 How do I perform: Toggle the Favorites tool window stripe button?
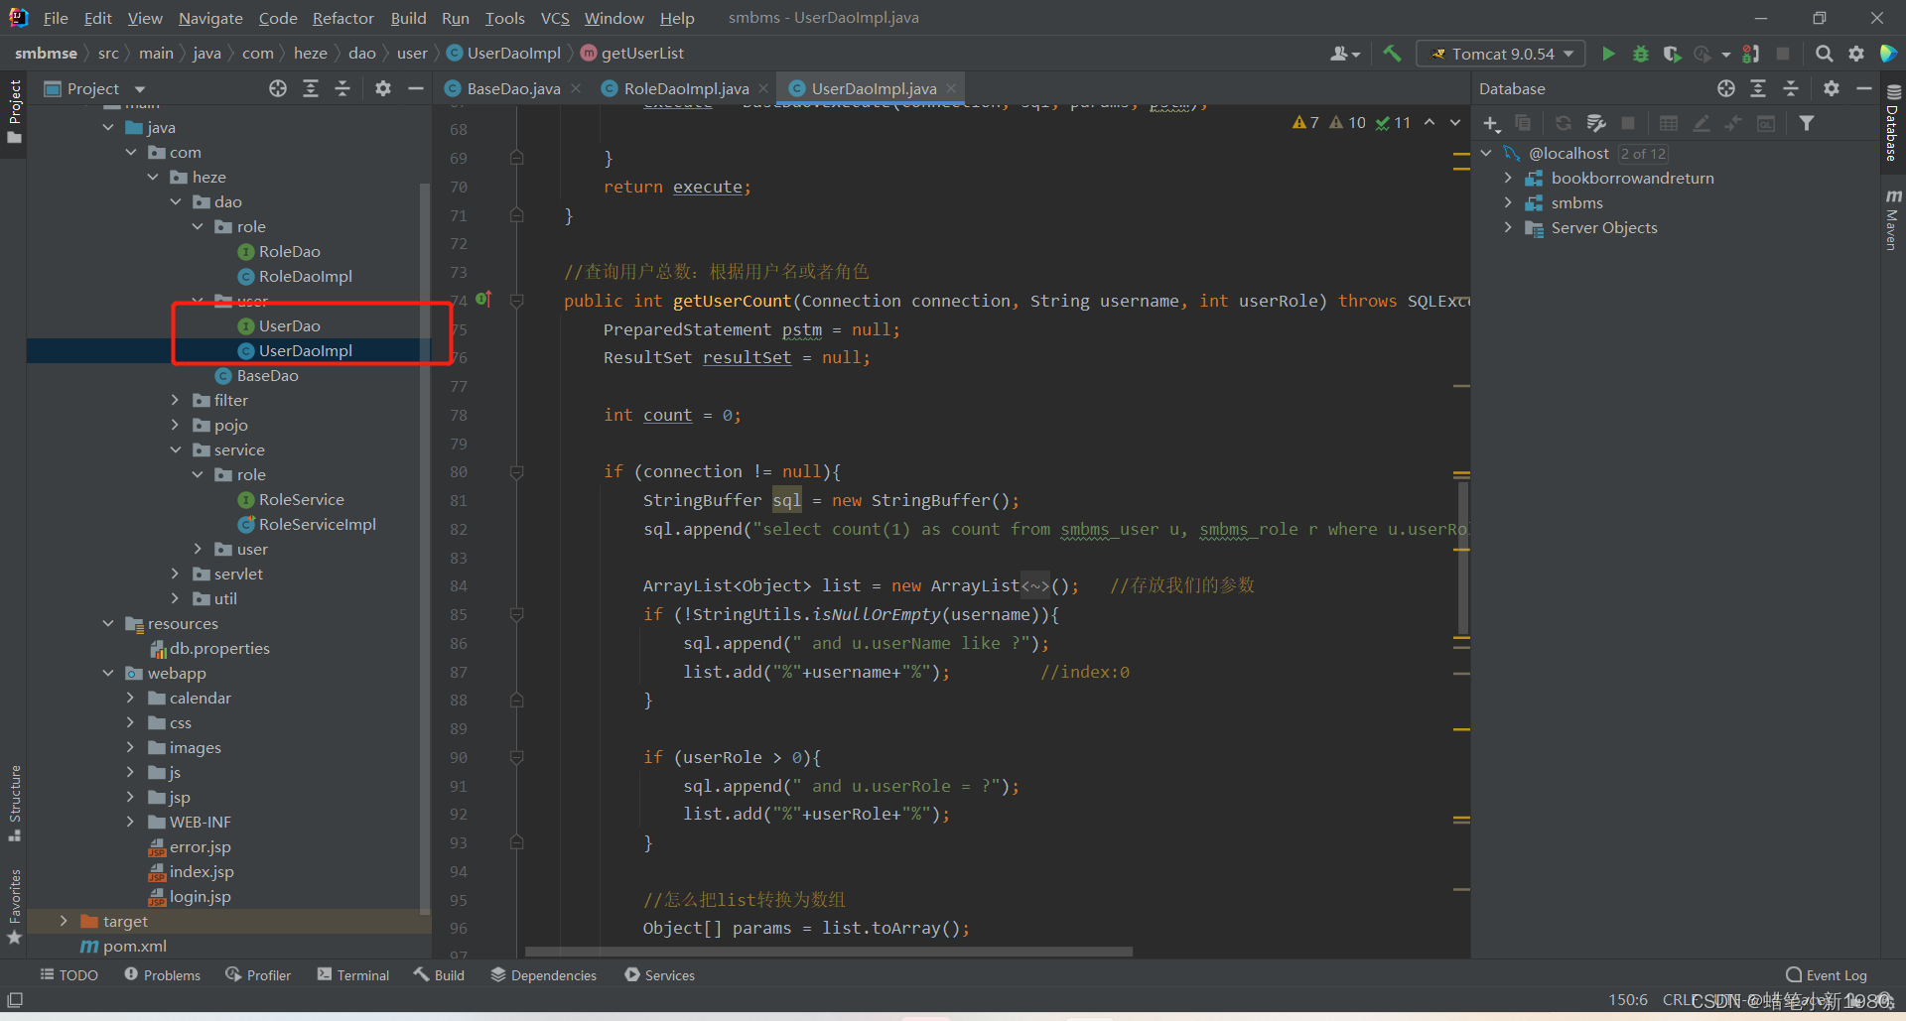(x=14, y=906)
